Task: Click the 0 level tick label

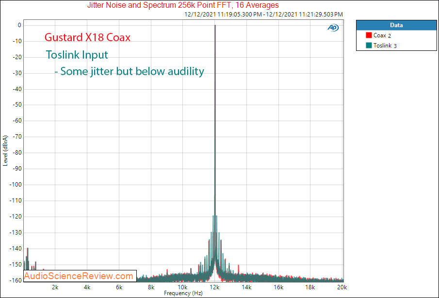Action: tap(19, 25)
